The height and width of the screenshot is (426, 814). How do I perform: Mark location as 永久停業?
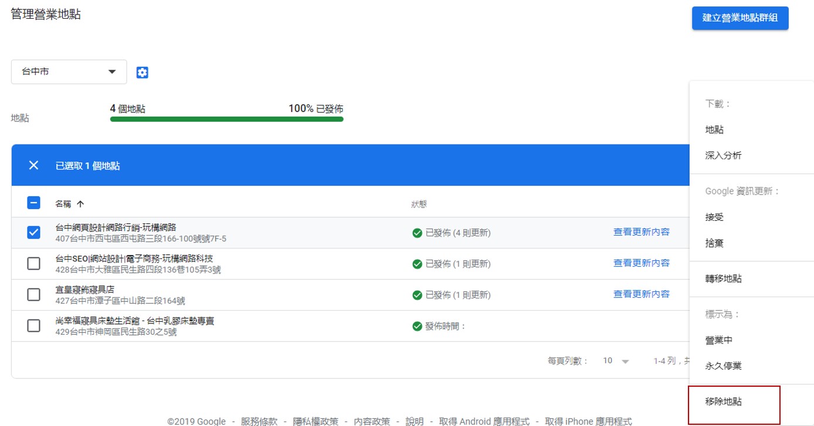tap(723, 366)
